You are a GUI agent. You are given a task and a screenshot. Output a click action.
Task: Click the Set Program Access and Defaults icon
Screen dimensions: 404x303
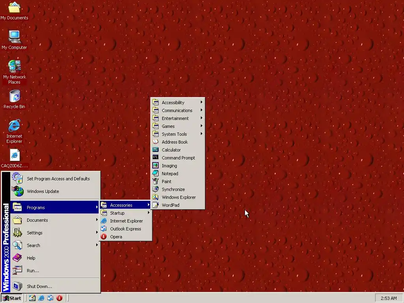click(x=17, y=178)
